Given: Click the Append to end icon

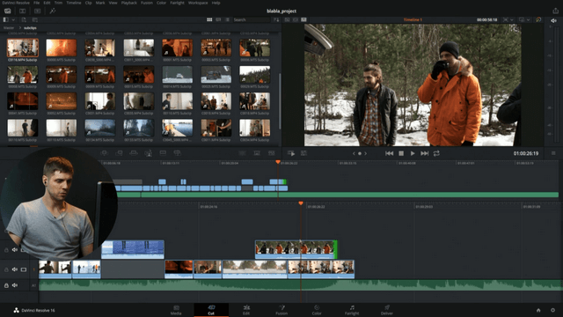Looking at the screenshot, I should [119, 153].
